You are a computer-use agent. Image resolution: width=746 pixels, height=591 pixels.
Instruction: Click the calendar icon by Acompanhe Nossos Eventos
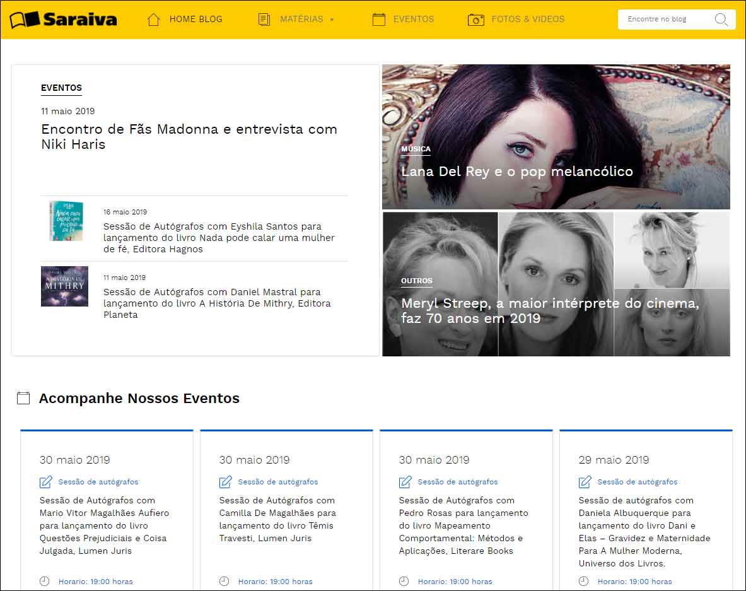[23, 398]
